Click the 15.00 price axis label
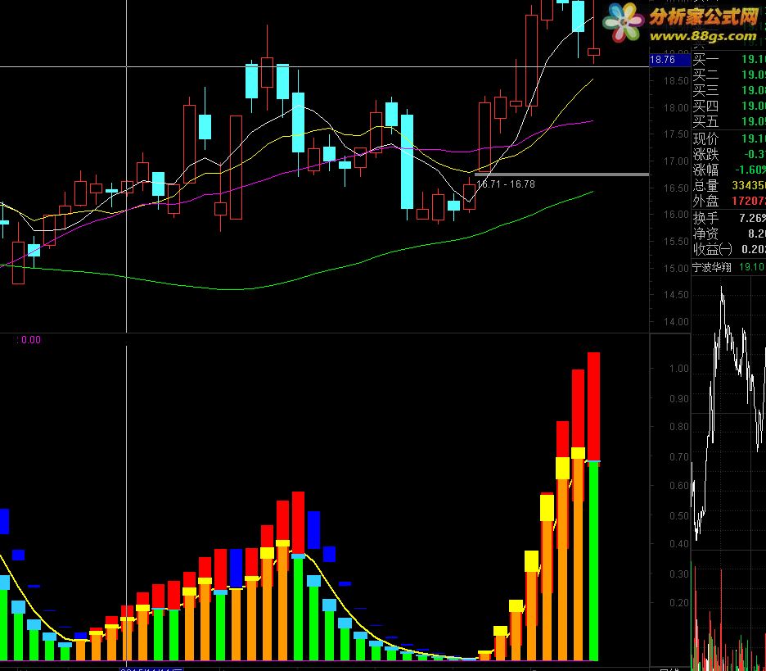The height and width of the screenshot is (671, 766). point(676,268)
